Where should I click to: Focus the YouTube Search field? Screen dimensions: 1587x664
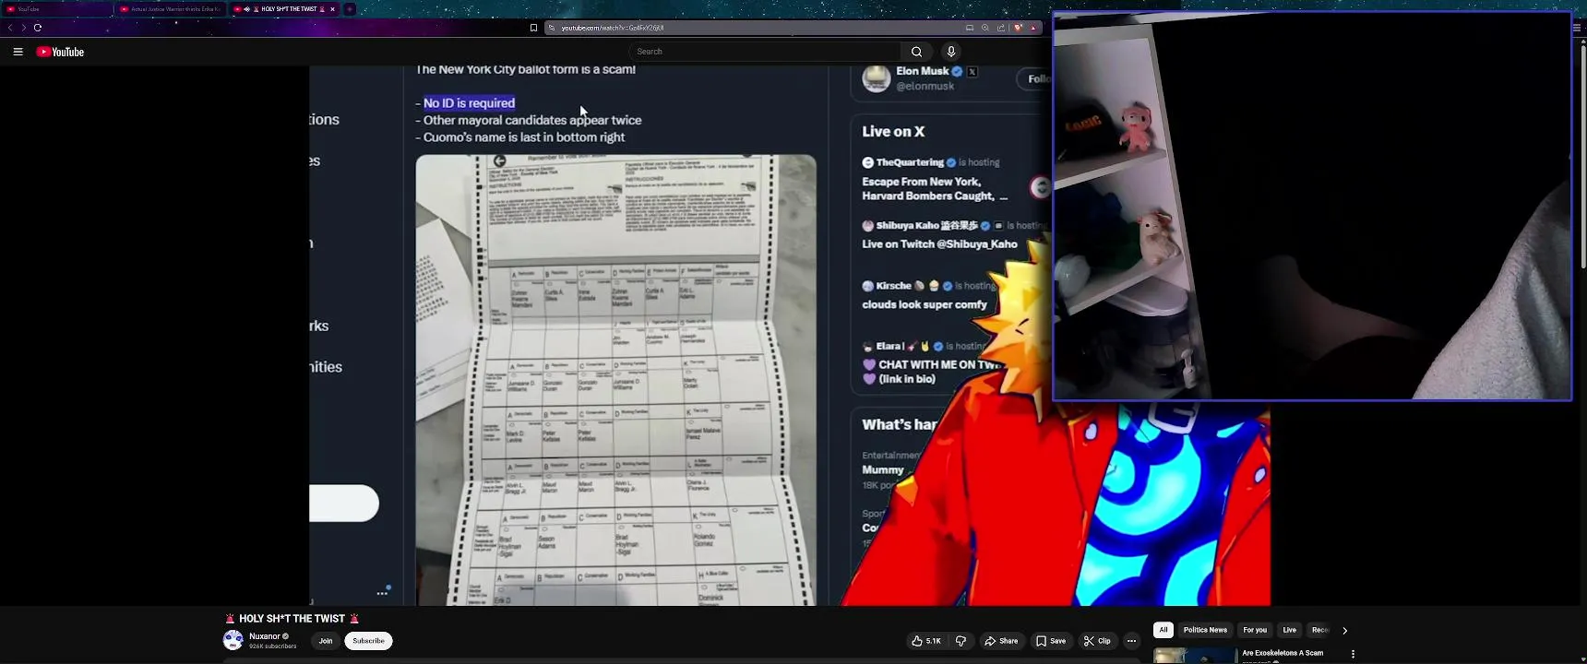[765, 52]
